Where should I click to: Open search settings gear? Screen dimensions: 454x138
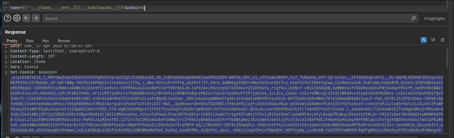coord(17,18)
